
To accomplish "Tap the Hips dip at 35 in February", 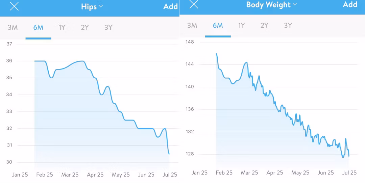I will click(51, 78).
